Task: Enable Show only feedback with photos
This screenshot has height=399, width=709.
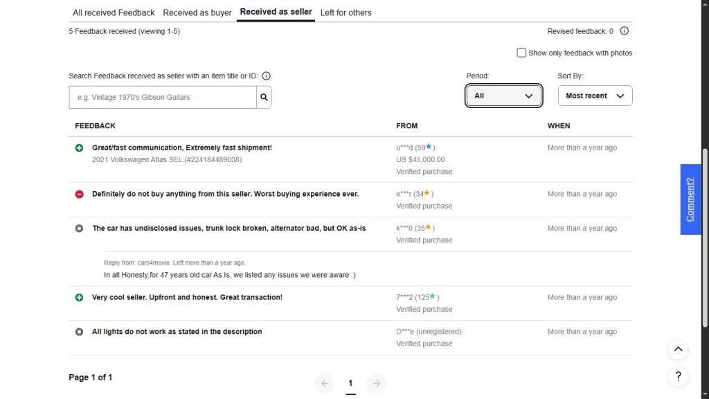Action: tap(521, 53)
